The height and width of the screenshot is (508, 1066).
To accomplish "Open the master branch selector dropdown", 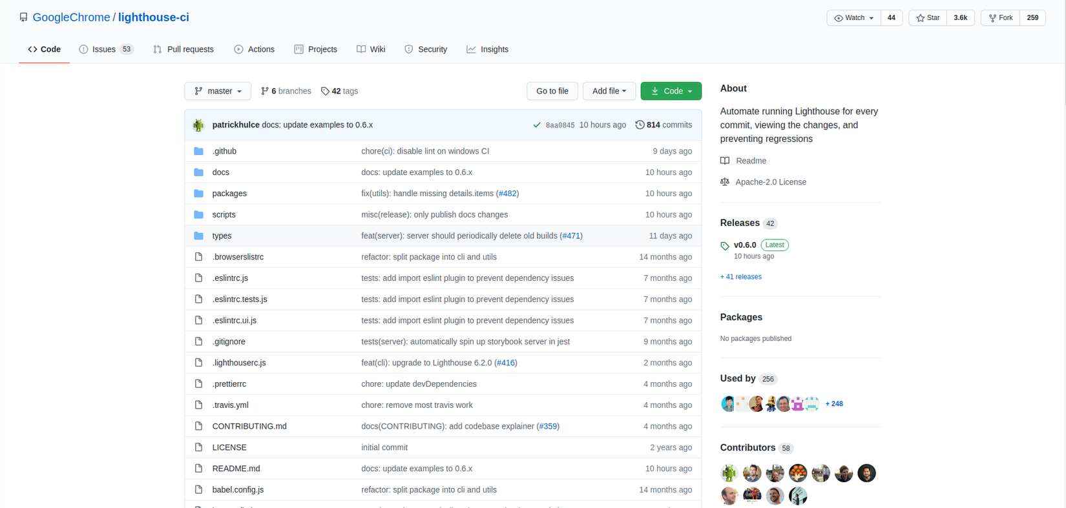I will 218,91.
